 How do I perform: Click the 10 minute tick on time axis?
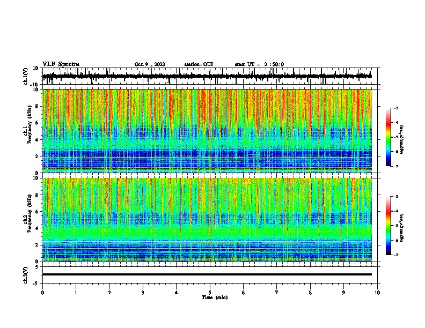point(377,293)
